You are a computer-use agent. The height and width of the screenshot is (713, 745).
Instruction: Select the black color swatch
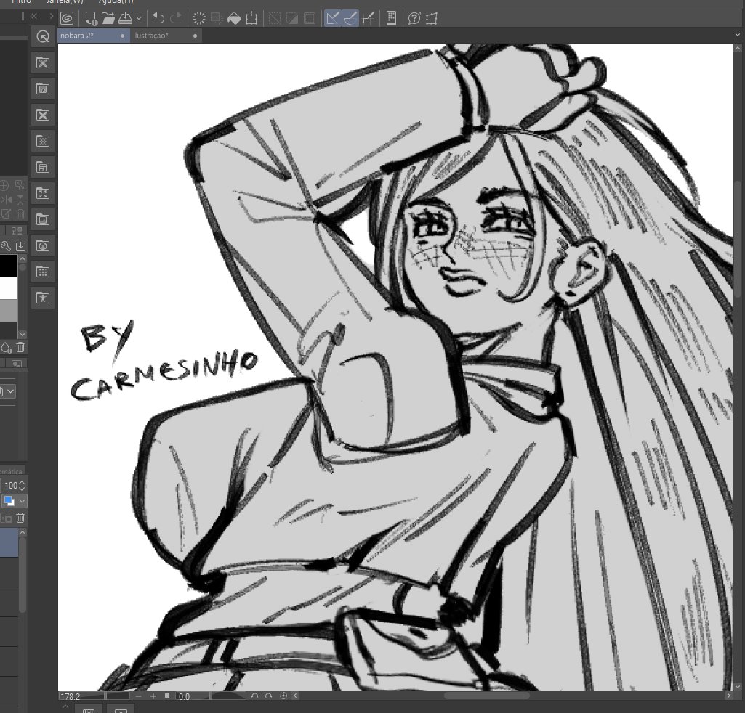[9, 266]
